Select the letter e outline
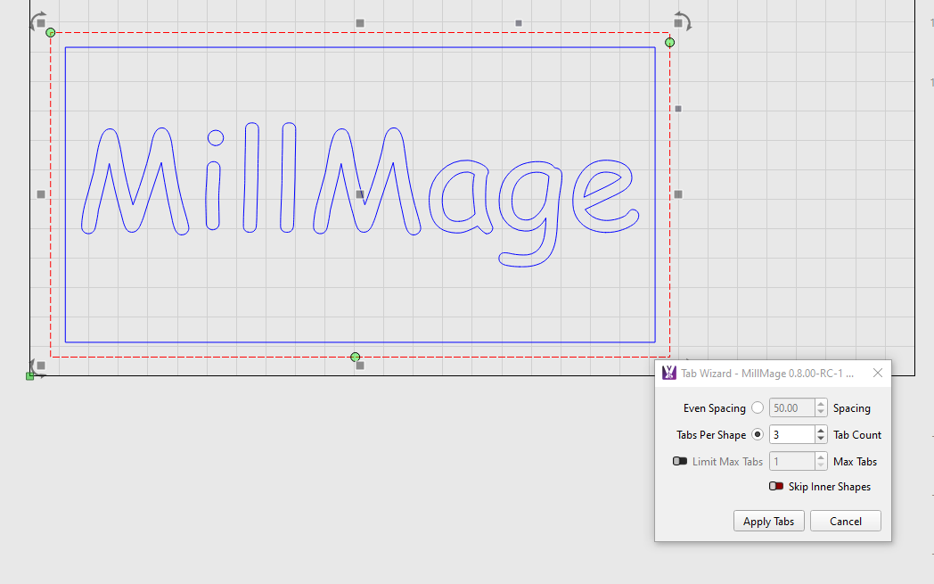Viewport: 934px width, 584px height. point(606,195)
